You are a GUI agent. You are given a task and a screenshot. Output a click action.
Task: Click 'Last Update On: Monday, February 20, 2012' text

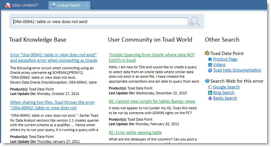(144, 124)
